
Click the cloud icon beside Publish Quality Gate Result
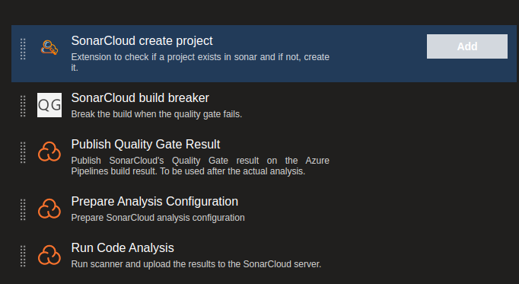pyautogui.click(x=49, y=152)
